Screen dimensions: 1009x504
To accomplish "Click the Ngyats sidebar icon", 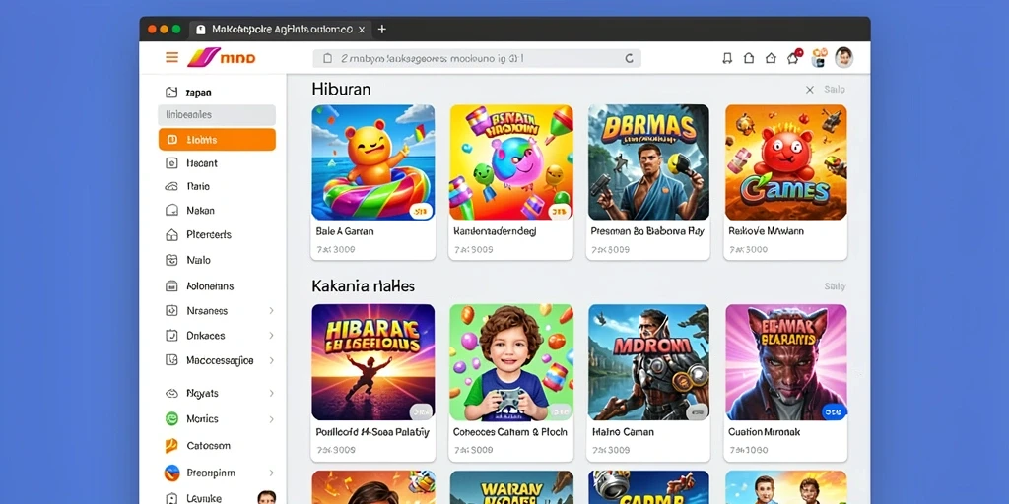I will [171, 393].
